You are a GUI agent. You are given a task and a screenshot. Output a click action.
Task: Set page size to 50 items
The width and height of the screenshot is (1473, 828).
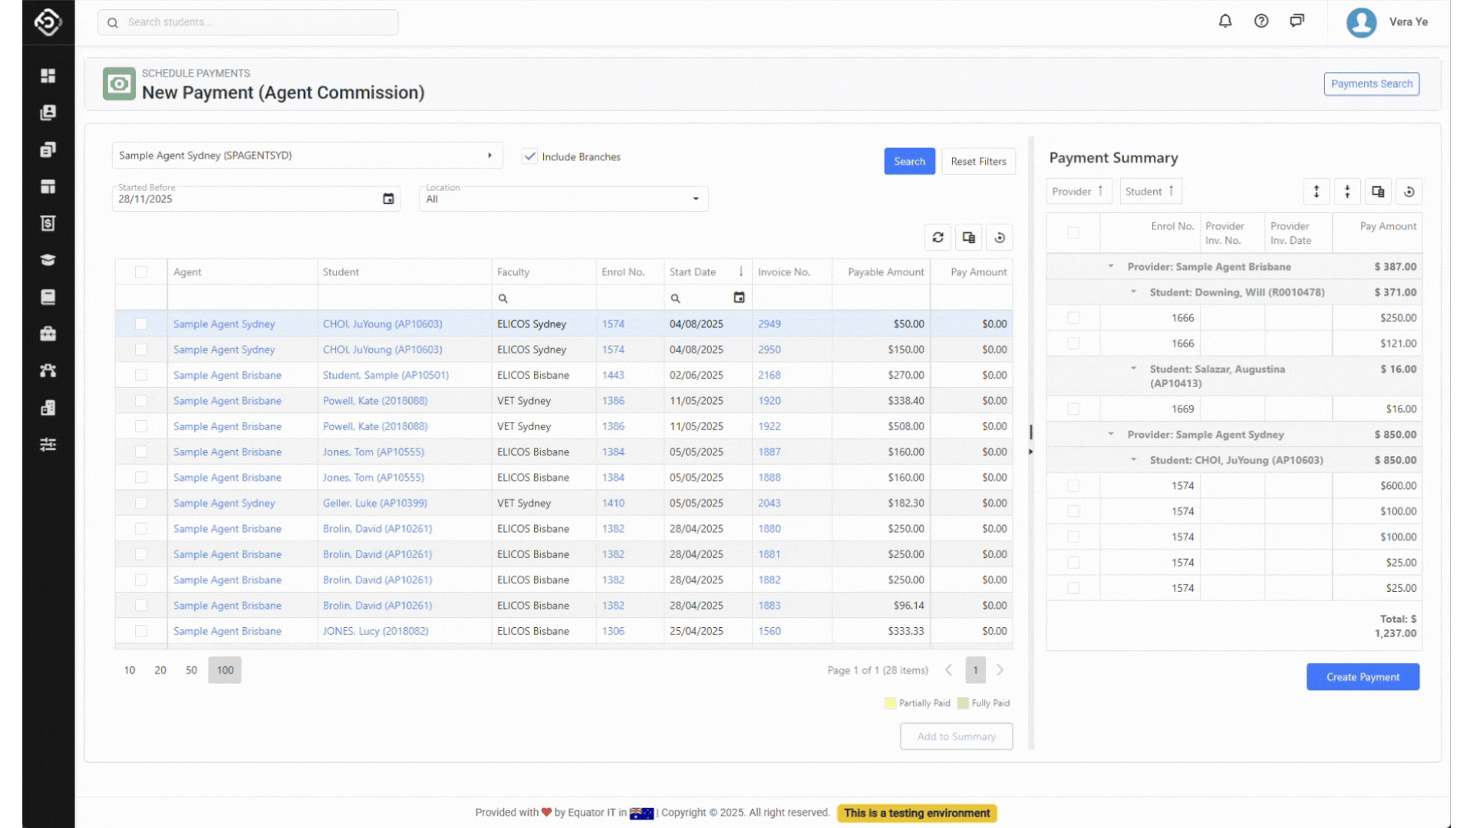[x=191, y=670]
